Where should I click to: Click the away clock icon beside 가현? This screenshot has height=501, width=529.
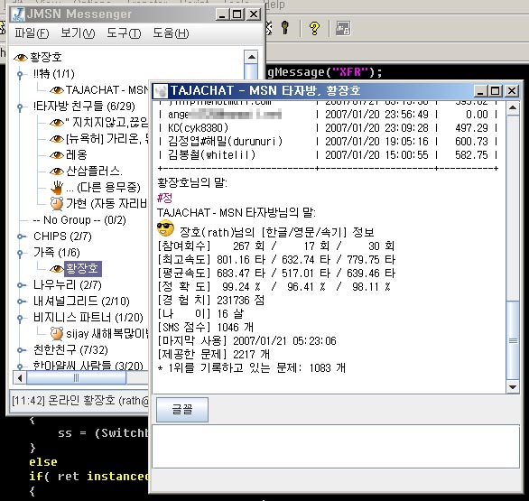click(x=57, y=203)
